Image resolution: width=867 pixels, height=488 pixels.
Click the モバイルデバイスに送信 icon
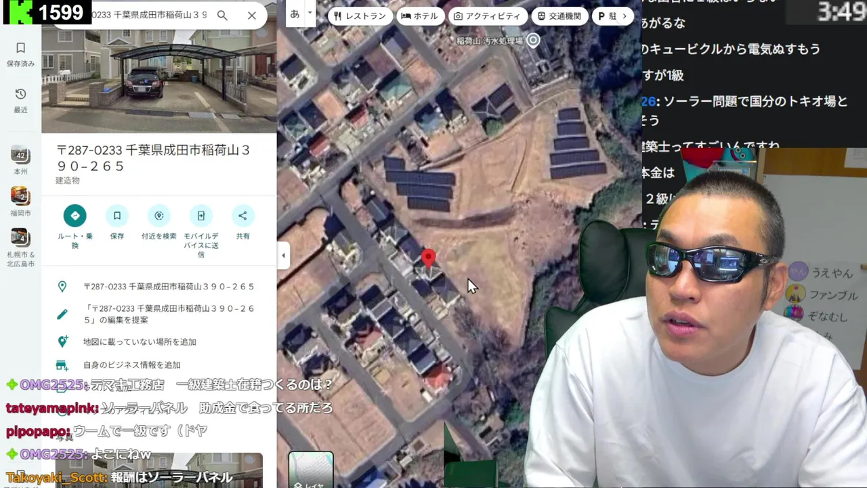point(201,216)
